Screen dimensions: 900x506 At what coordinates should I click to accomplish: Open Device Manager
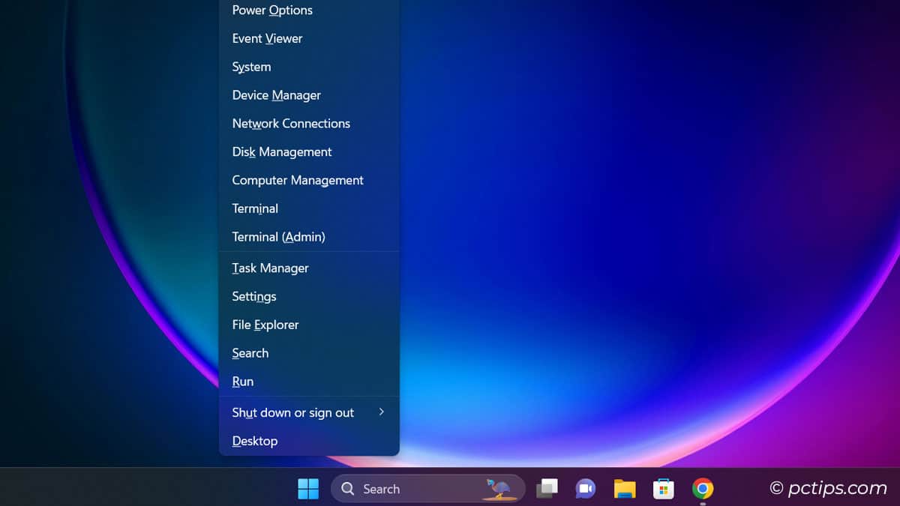click(x=276, y=95)
